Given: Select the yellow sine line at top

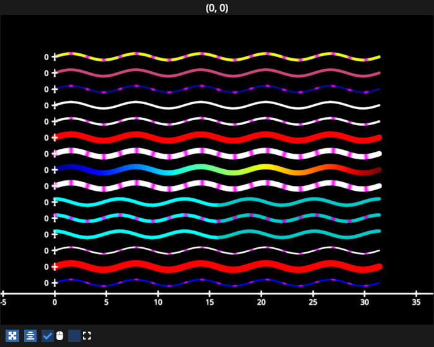Looking at the screenshot, I should coord(217,57).
